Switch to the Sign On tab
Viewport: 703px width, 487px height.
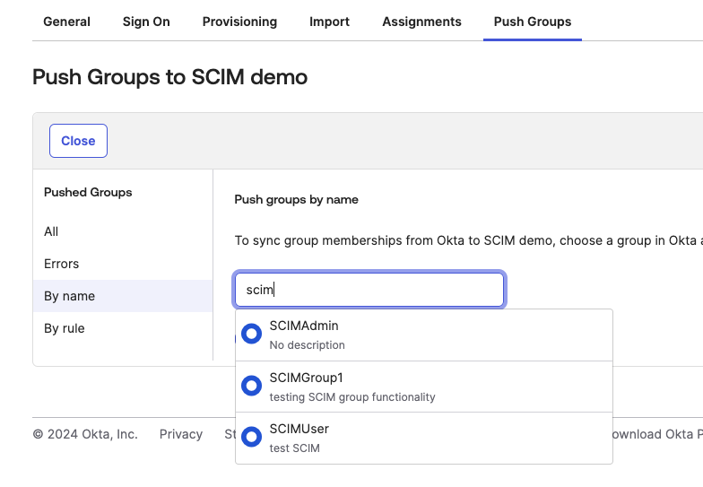point(146,22)
